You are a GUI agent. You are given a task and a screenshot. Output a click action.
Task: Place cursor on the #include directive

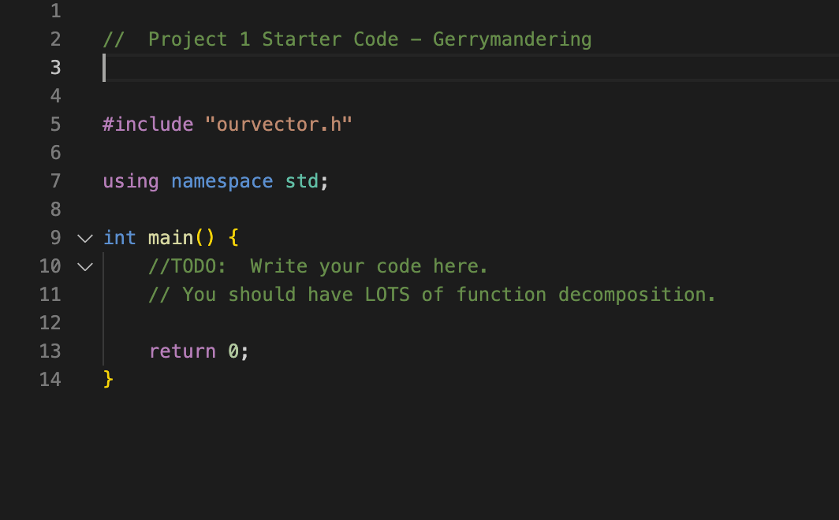click(x=147, y=124)
